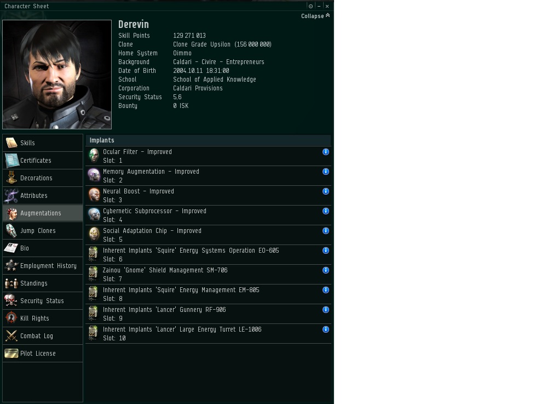Show info for Social Adaptation Chip
This screenshot has height=404, width=552.
point(326,231)
